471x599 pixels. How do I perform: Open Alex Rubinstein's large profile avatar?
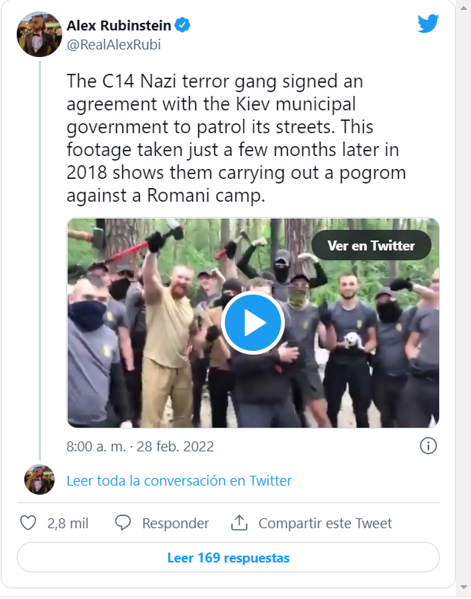coord(40,34)
